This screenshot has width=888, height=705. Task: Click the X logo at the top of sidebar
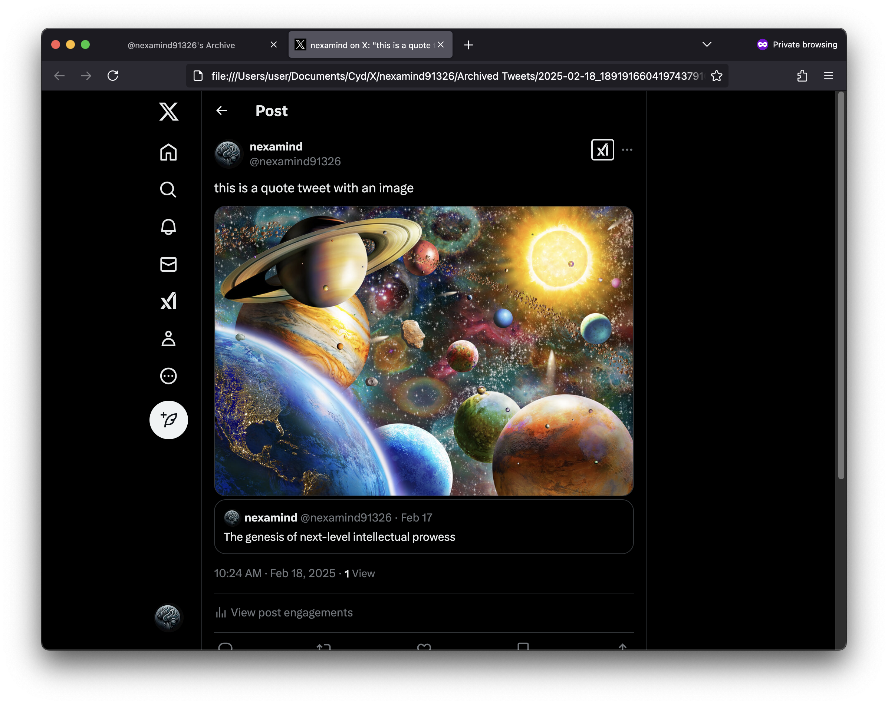(x=168, y=111)
